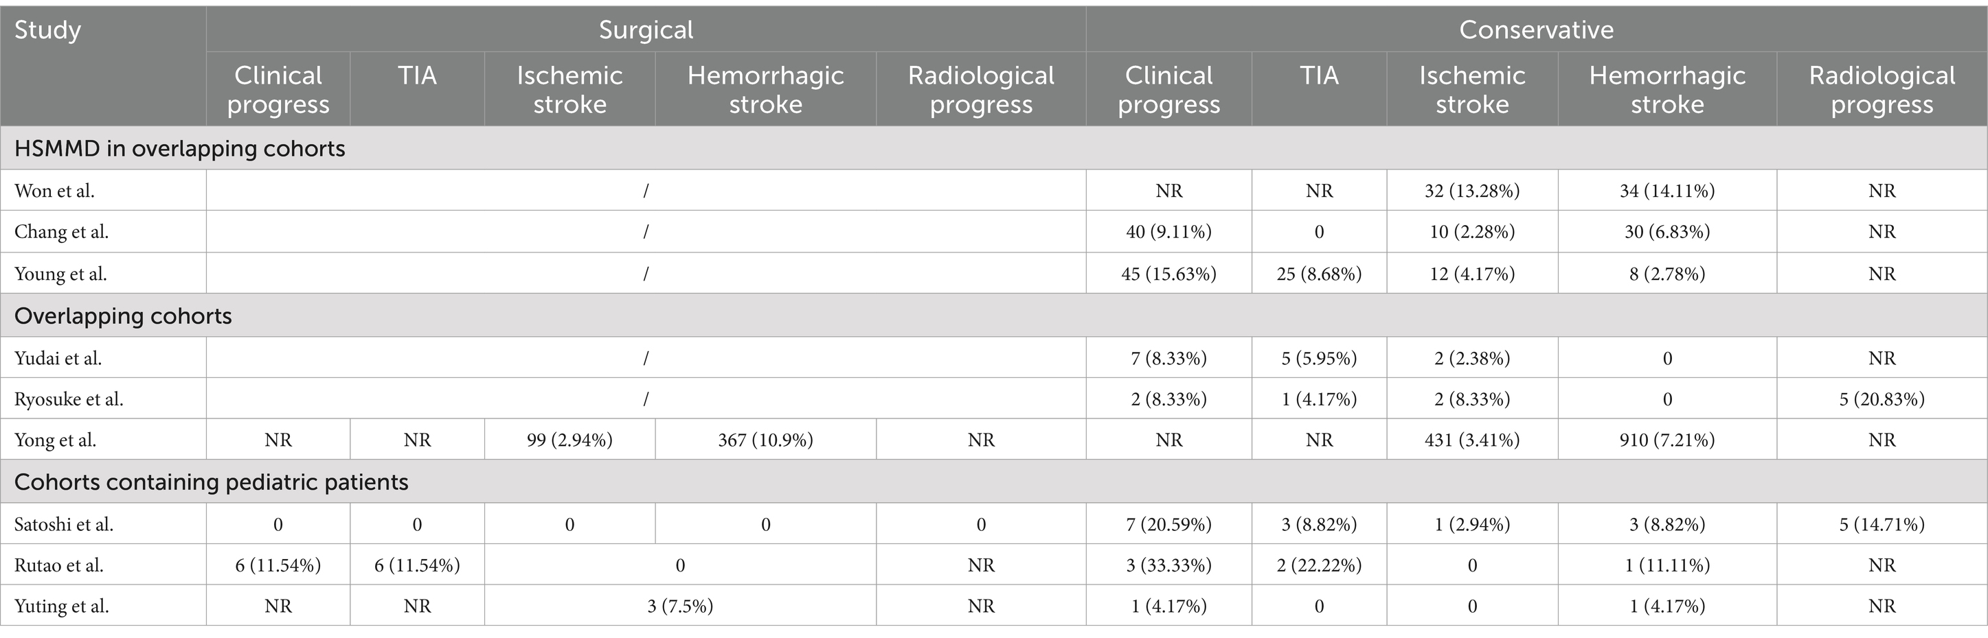Click the 99 (2.94%) surgical ischemic stroke cell
The width and height of the screenshot is (1988, 638).
[x=569, y=440]
